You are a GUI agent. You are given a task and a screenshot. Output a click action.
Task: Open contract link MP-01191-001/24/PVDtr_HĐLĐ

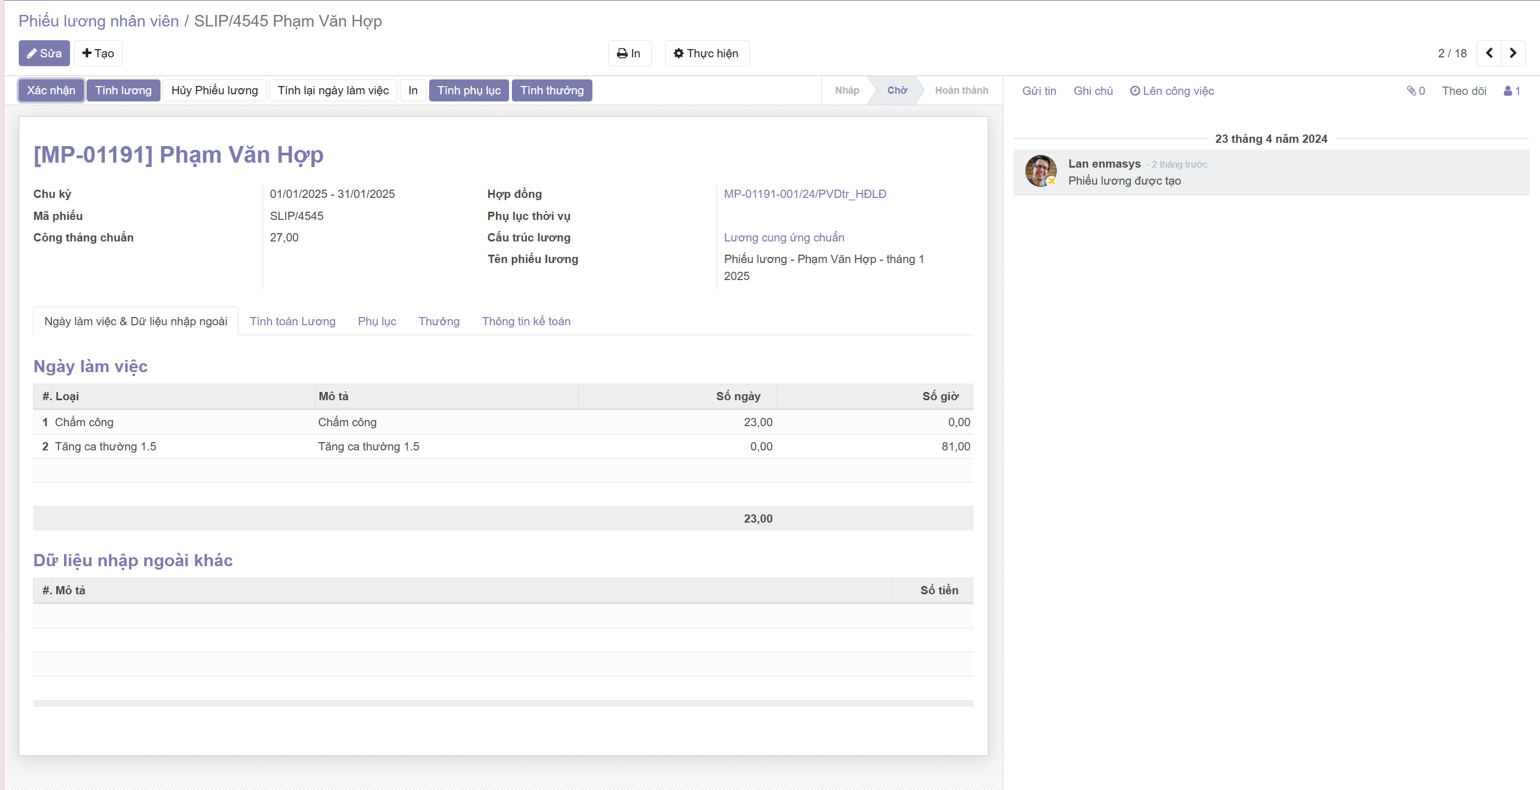[805, 194]
